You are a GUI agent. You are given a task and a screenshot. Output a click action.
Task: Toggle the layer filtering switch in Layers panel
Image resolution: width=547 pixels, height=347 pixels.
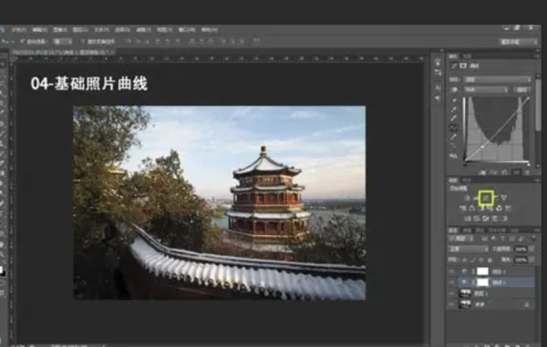(533, 239)
